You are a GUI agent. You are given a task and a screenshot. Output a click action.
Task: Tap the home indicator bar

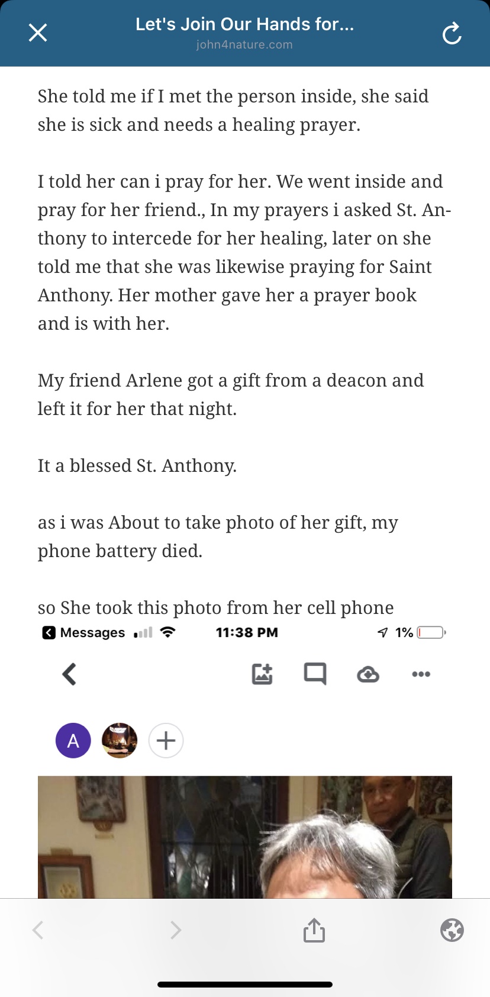pos(245,985)
